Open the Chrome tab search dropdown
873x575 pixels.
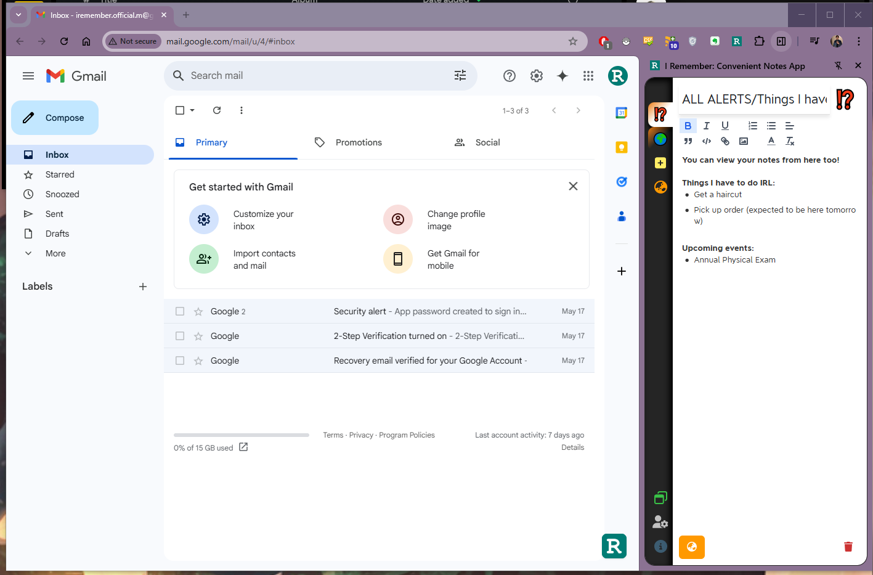click(x=18, y=15)
